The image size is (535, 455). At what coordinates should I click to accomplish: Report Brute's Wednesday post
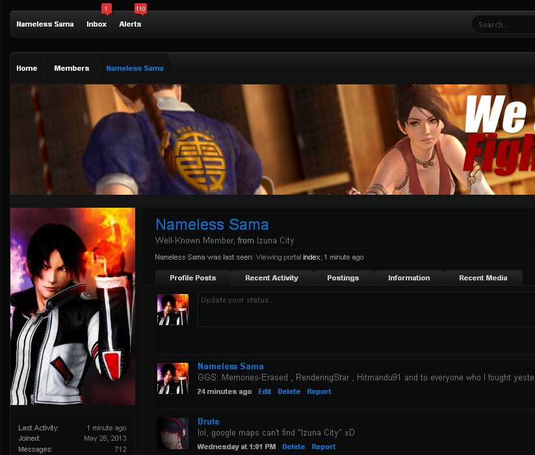point(324,447)
